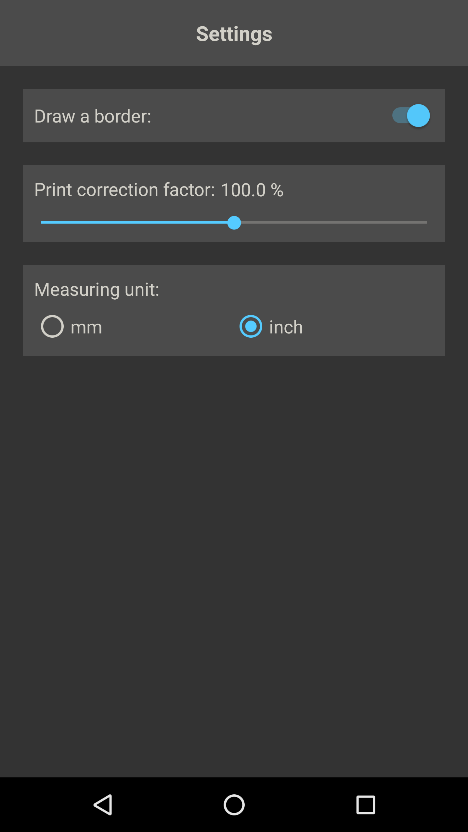Image resolution: width=468 pixels, height=832 pixels.
Task: Select the inch radio button
Action: click(251, 326)
